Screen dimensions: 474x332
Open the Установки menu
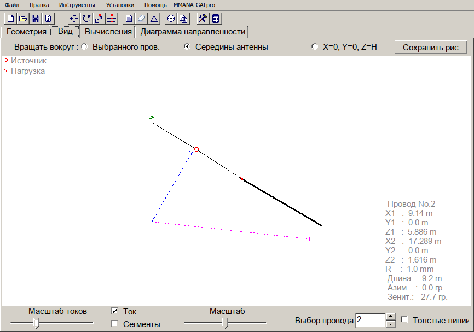(119, 4)
